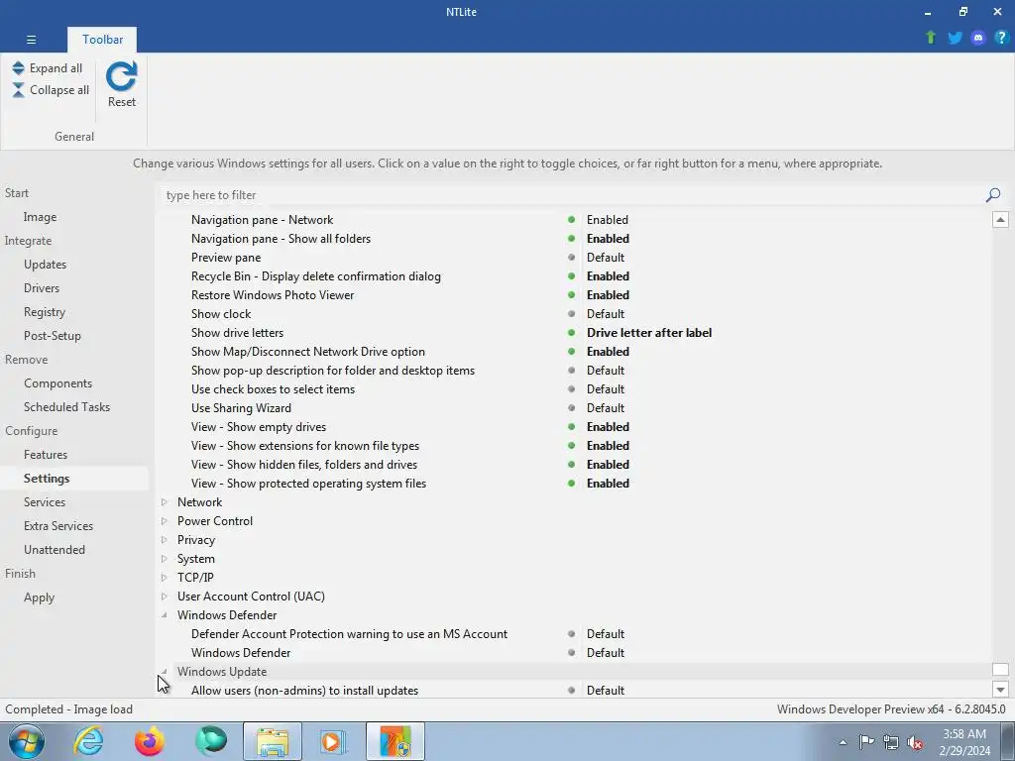
Task: Toggle View - Show empty drives value
Action: (608, 427)
